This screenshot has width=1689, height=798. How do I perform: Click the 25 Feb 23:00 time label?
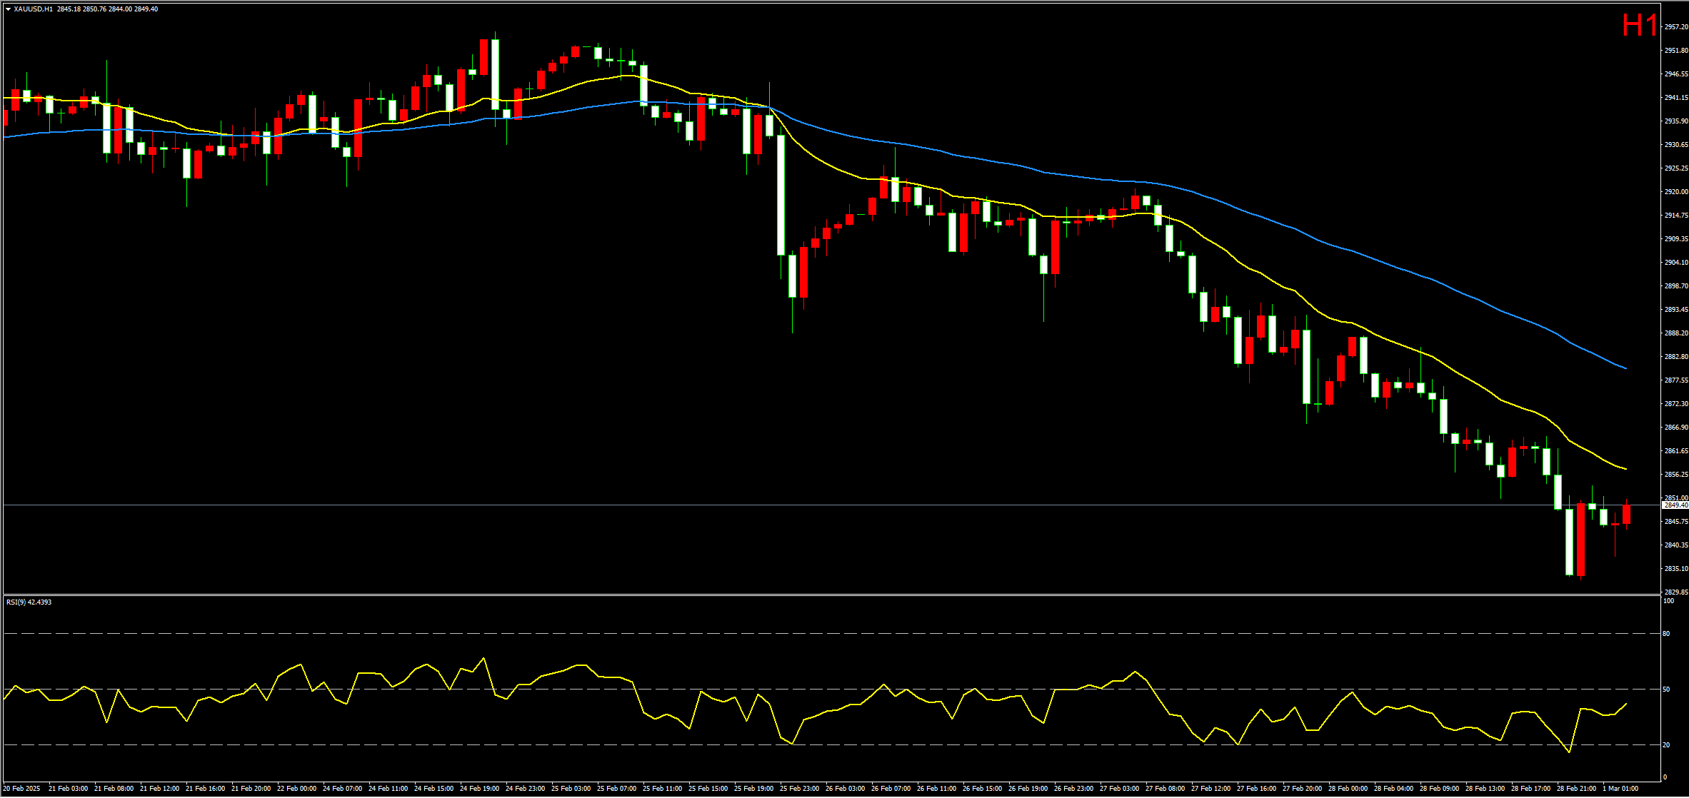pos(800,789)
